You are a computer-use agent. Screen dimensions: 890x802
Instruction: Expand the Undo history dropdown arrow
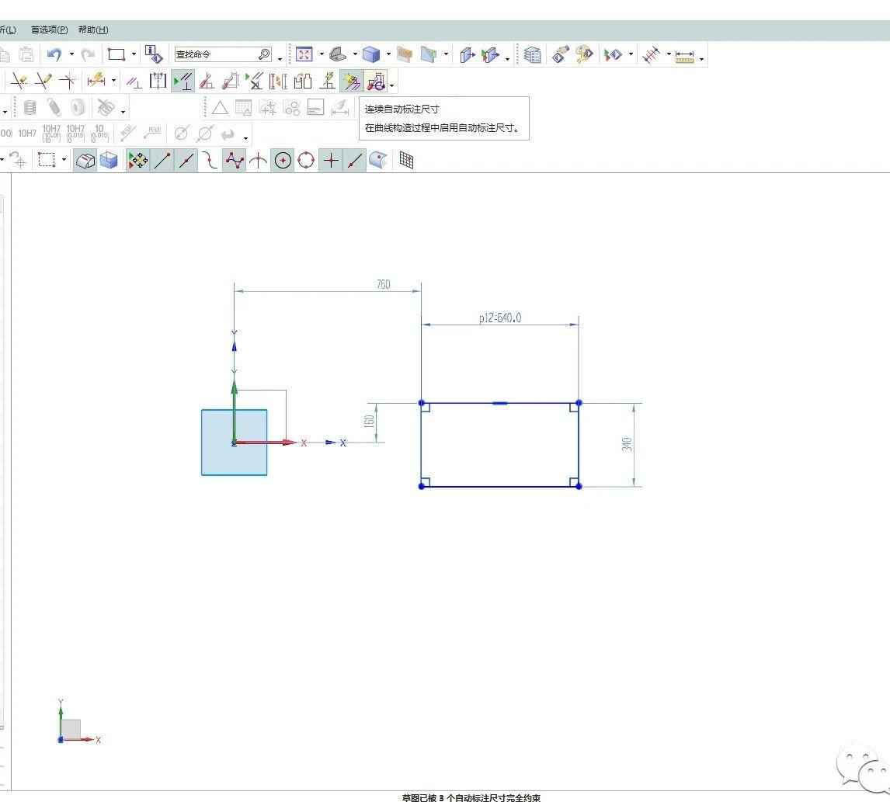click(x=71, y=54)
